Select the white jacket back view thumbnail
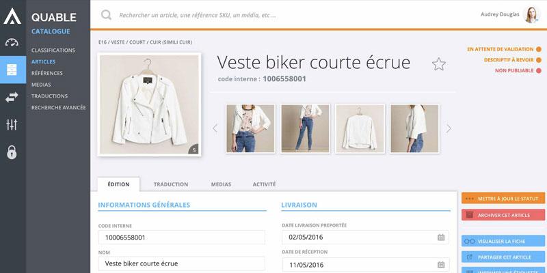This screenshot has height=273, width=547. 360,128
